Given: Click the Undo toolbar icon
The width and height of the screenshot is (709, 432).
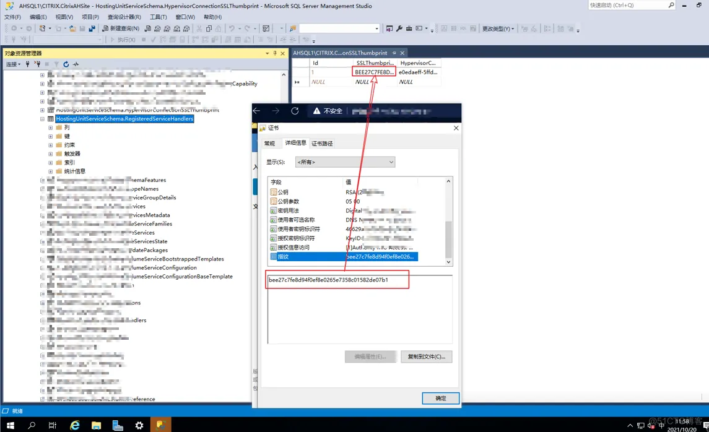Looking at the screenshot, I should coord(232,28).
